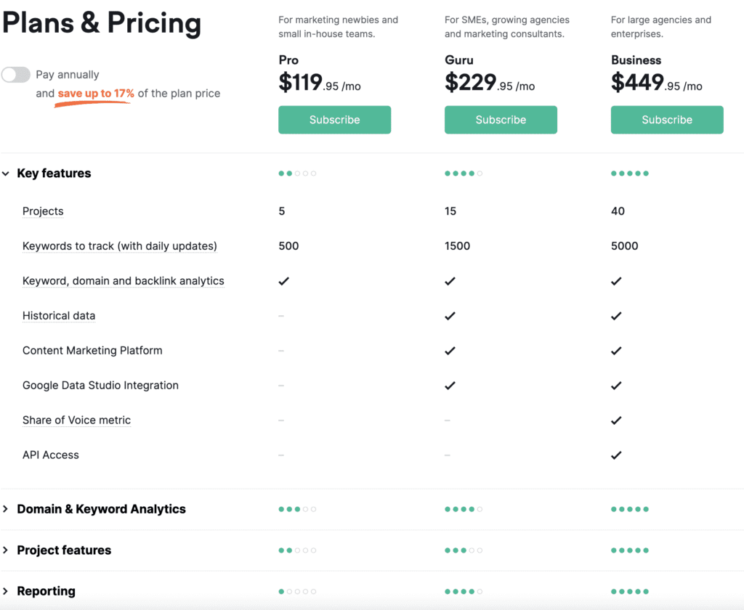Viewport: 744px width, 610px height.
Task: Subscribe to the Business plan
Action: [667, 120]
